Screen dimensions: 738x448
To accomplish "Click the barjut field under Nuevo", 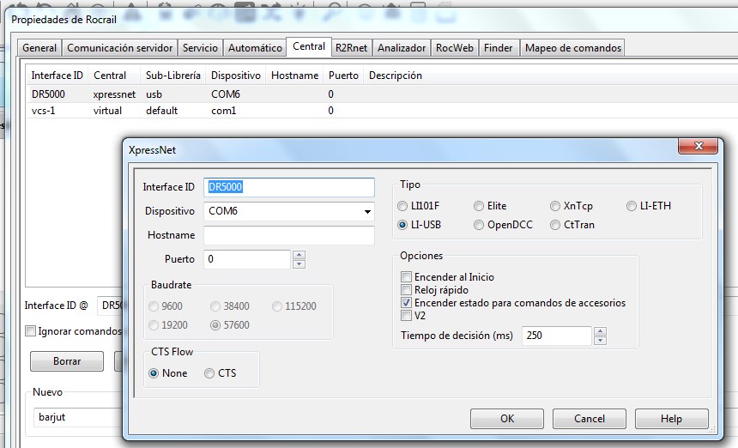I will [77, 417].
